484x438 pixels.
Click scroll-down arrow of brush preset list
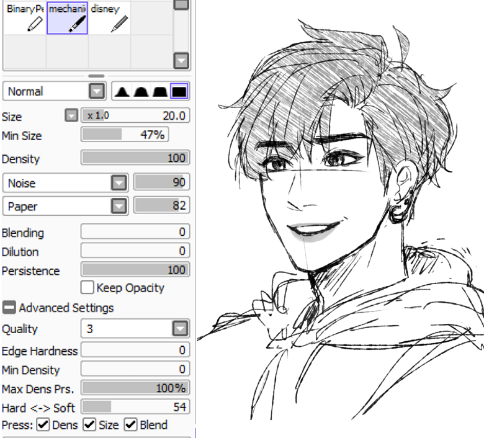[181, 61]
